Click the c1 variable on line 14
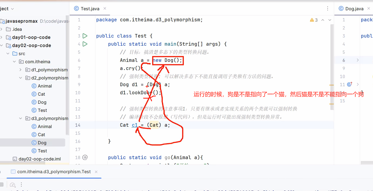The image size is (373, 191). pos(135,125)
